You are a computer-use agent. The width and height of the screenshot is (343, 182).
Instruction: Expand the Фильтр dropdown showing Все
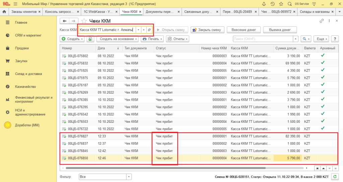[129, 177]
